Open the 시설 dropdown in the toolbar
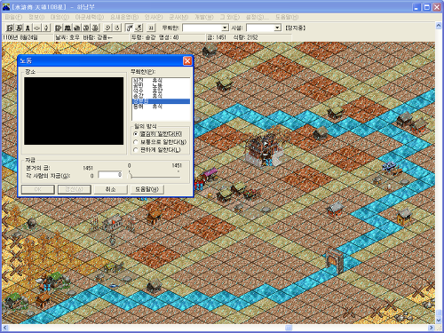444x333 pixels. 277,28
